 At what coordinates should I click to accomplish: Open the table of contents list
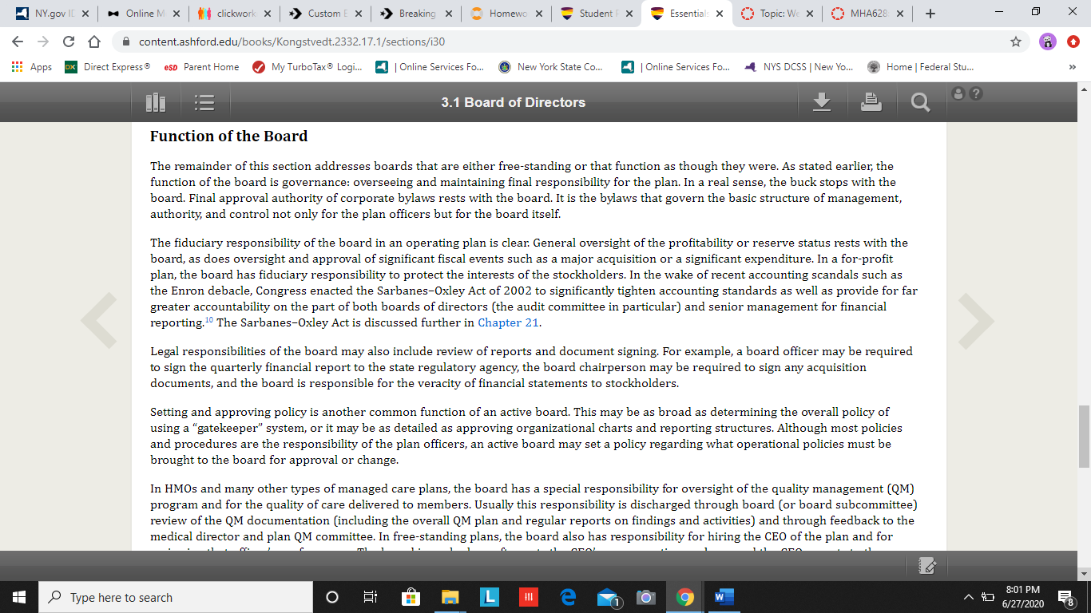pos(204,102)
